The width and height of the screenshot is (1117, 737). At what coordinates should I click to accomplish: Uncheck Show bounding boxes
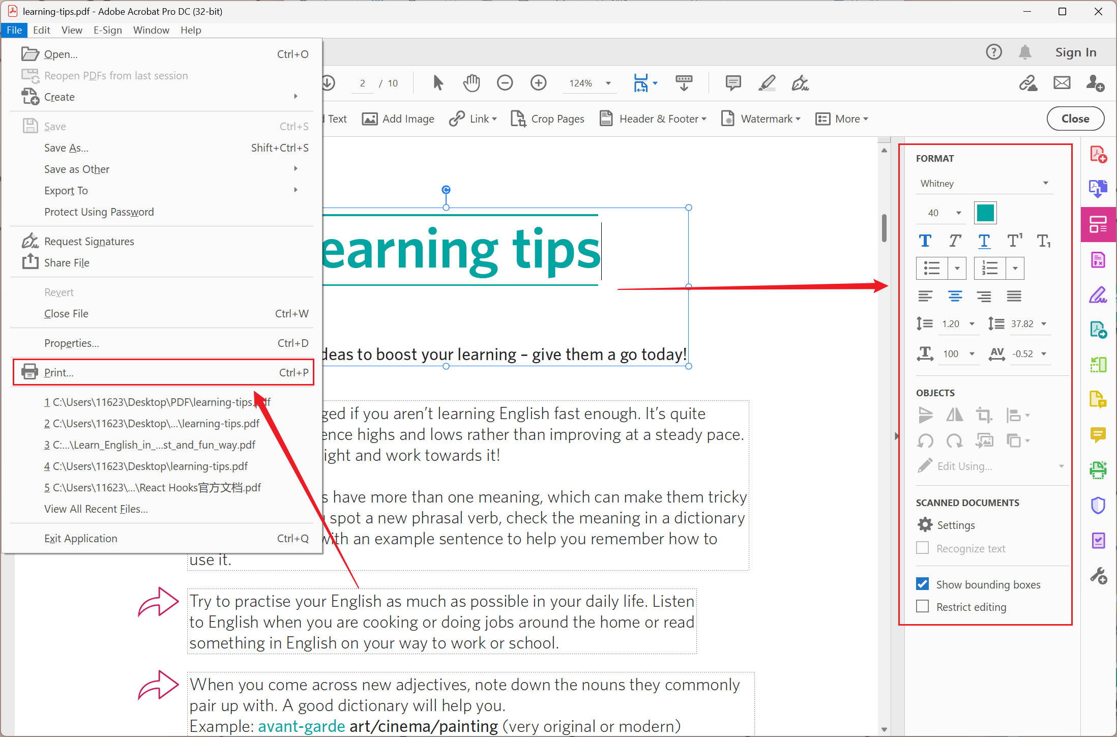click(922, 584)
